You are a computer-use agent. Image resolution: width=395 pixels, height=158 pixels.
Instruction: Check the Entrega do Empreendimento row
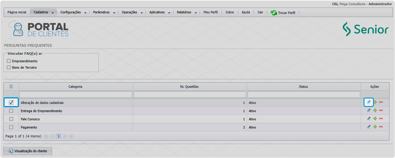tap(11, 111)
